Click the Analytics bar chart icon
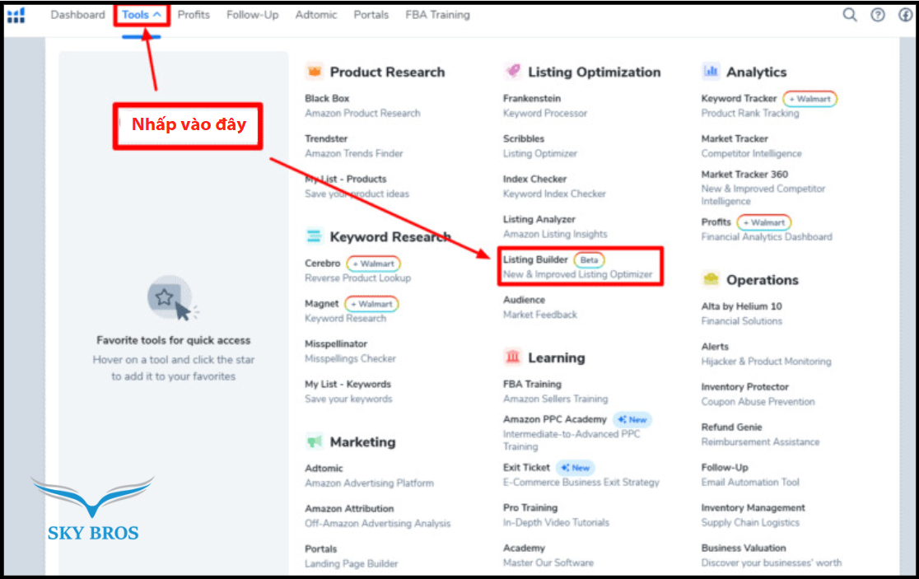Screen dimensions: 919x579 711,71
